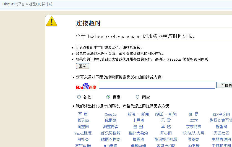Open 好乐买鞋城 link
Image resolution: width=232 pixels, height=147 pixels.
[x=111, y=133]
